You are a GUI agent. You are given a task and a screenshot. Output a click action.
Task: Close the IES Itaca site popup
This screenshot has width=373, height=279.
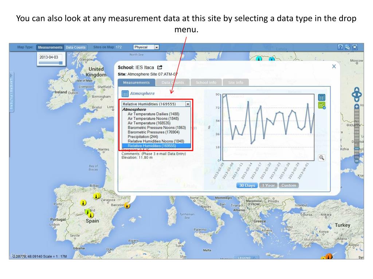(334, 66)
